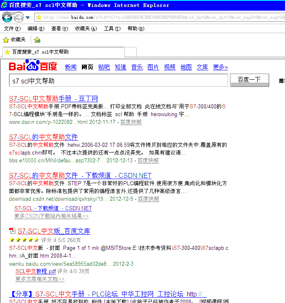The height and width of the screenshot is (303, 285).
Task: Go to the 视频 category link
Action: (170, 67)
